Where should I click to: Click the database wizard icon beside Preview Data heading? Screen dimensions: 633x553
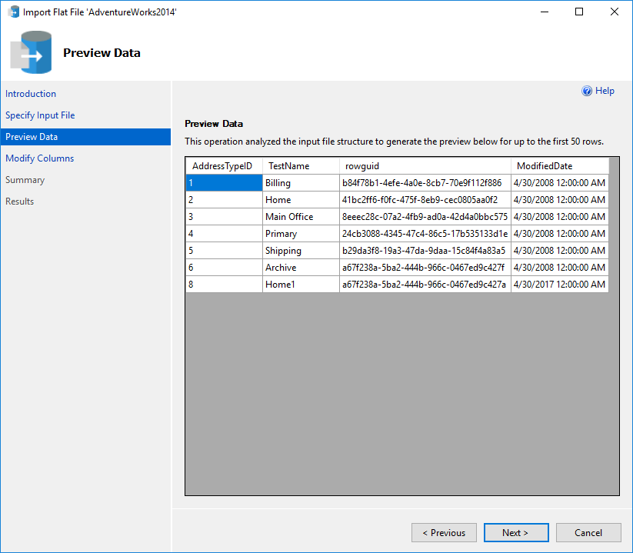(31, 52)
